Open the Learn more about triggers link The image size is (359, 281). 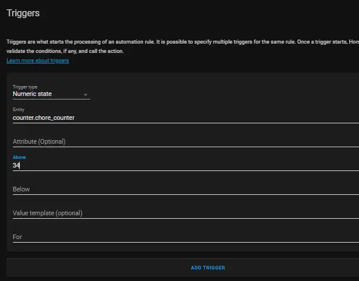tap(38, 61)
